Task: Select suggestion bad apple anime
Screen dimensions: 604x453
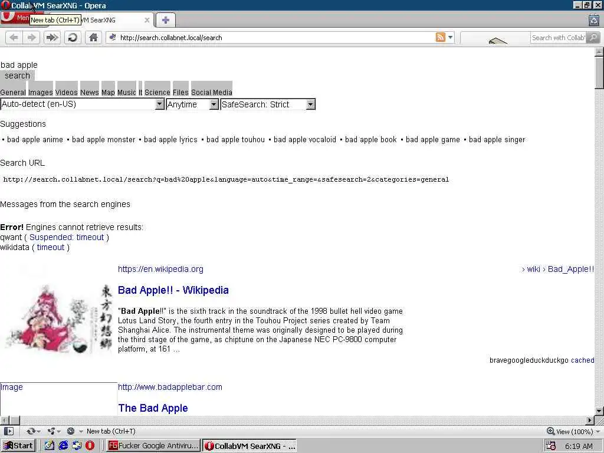Action: coord(35,139)
